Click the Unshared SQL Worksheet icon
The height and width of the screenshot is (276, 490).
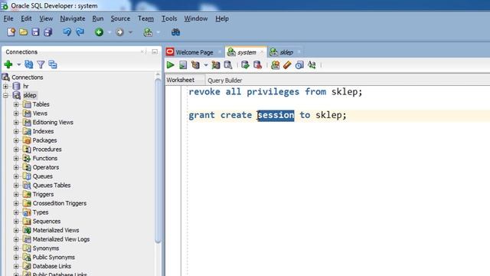(x=276, y=65)
